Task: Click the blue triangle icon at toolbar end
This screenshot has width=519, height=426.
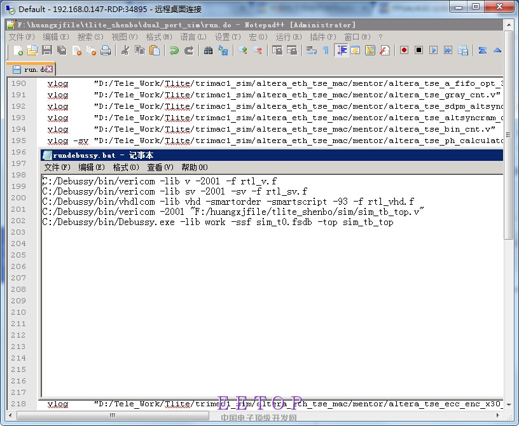Action: [x=497, y=50]
